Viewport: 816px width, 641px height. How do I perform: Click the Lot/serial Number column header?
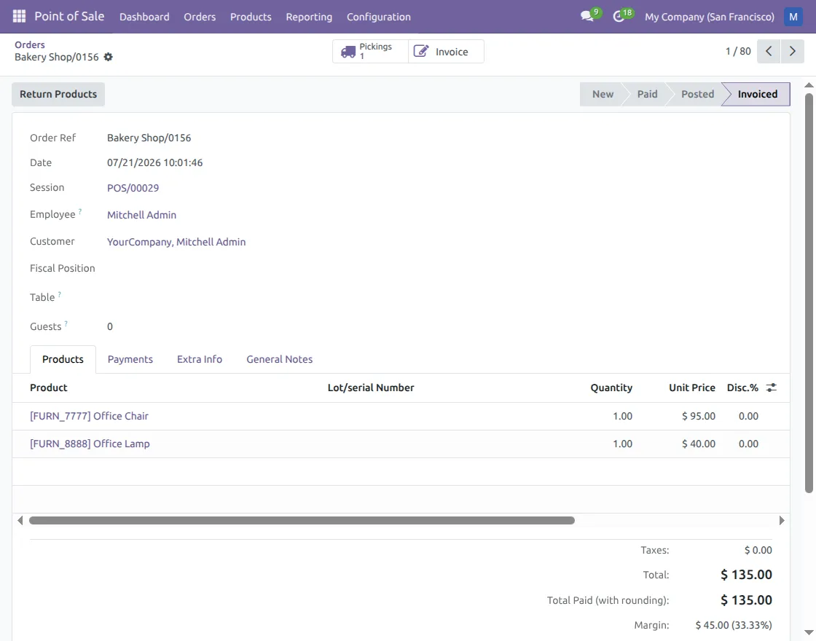point(371,388)
